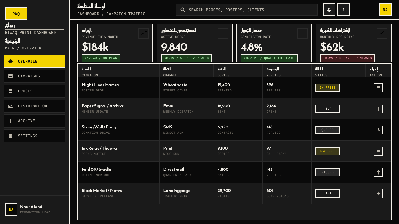
Task: Open notifications bell button
Action: click(329, 10)
